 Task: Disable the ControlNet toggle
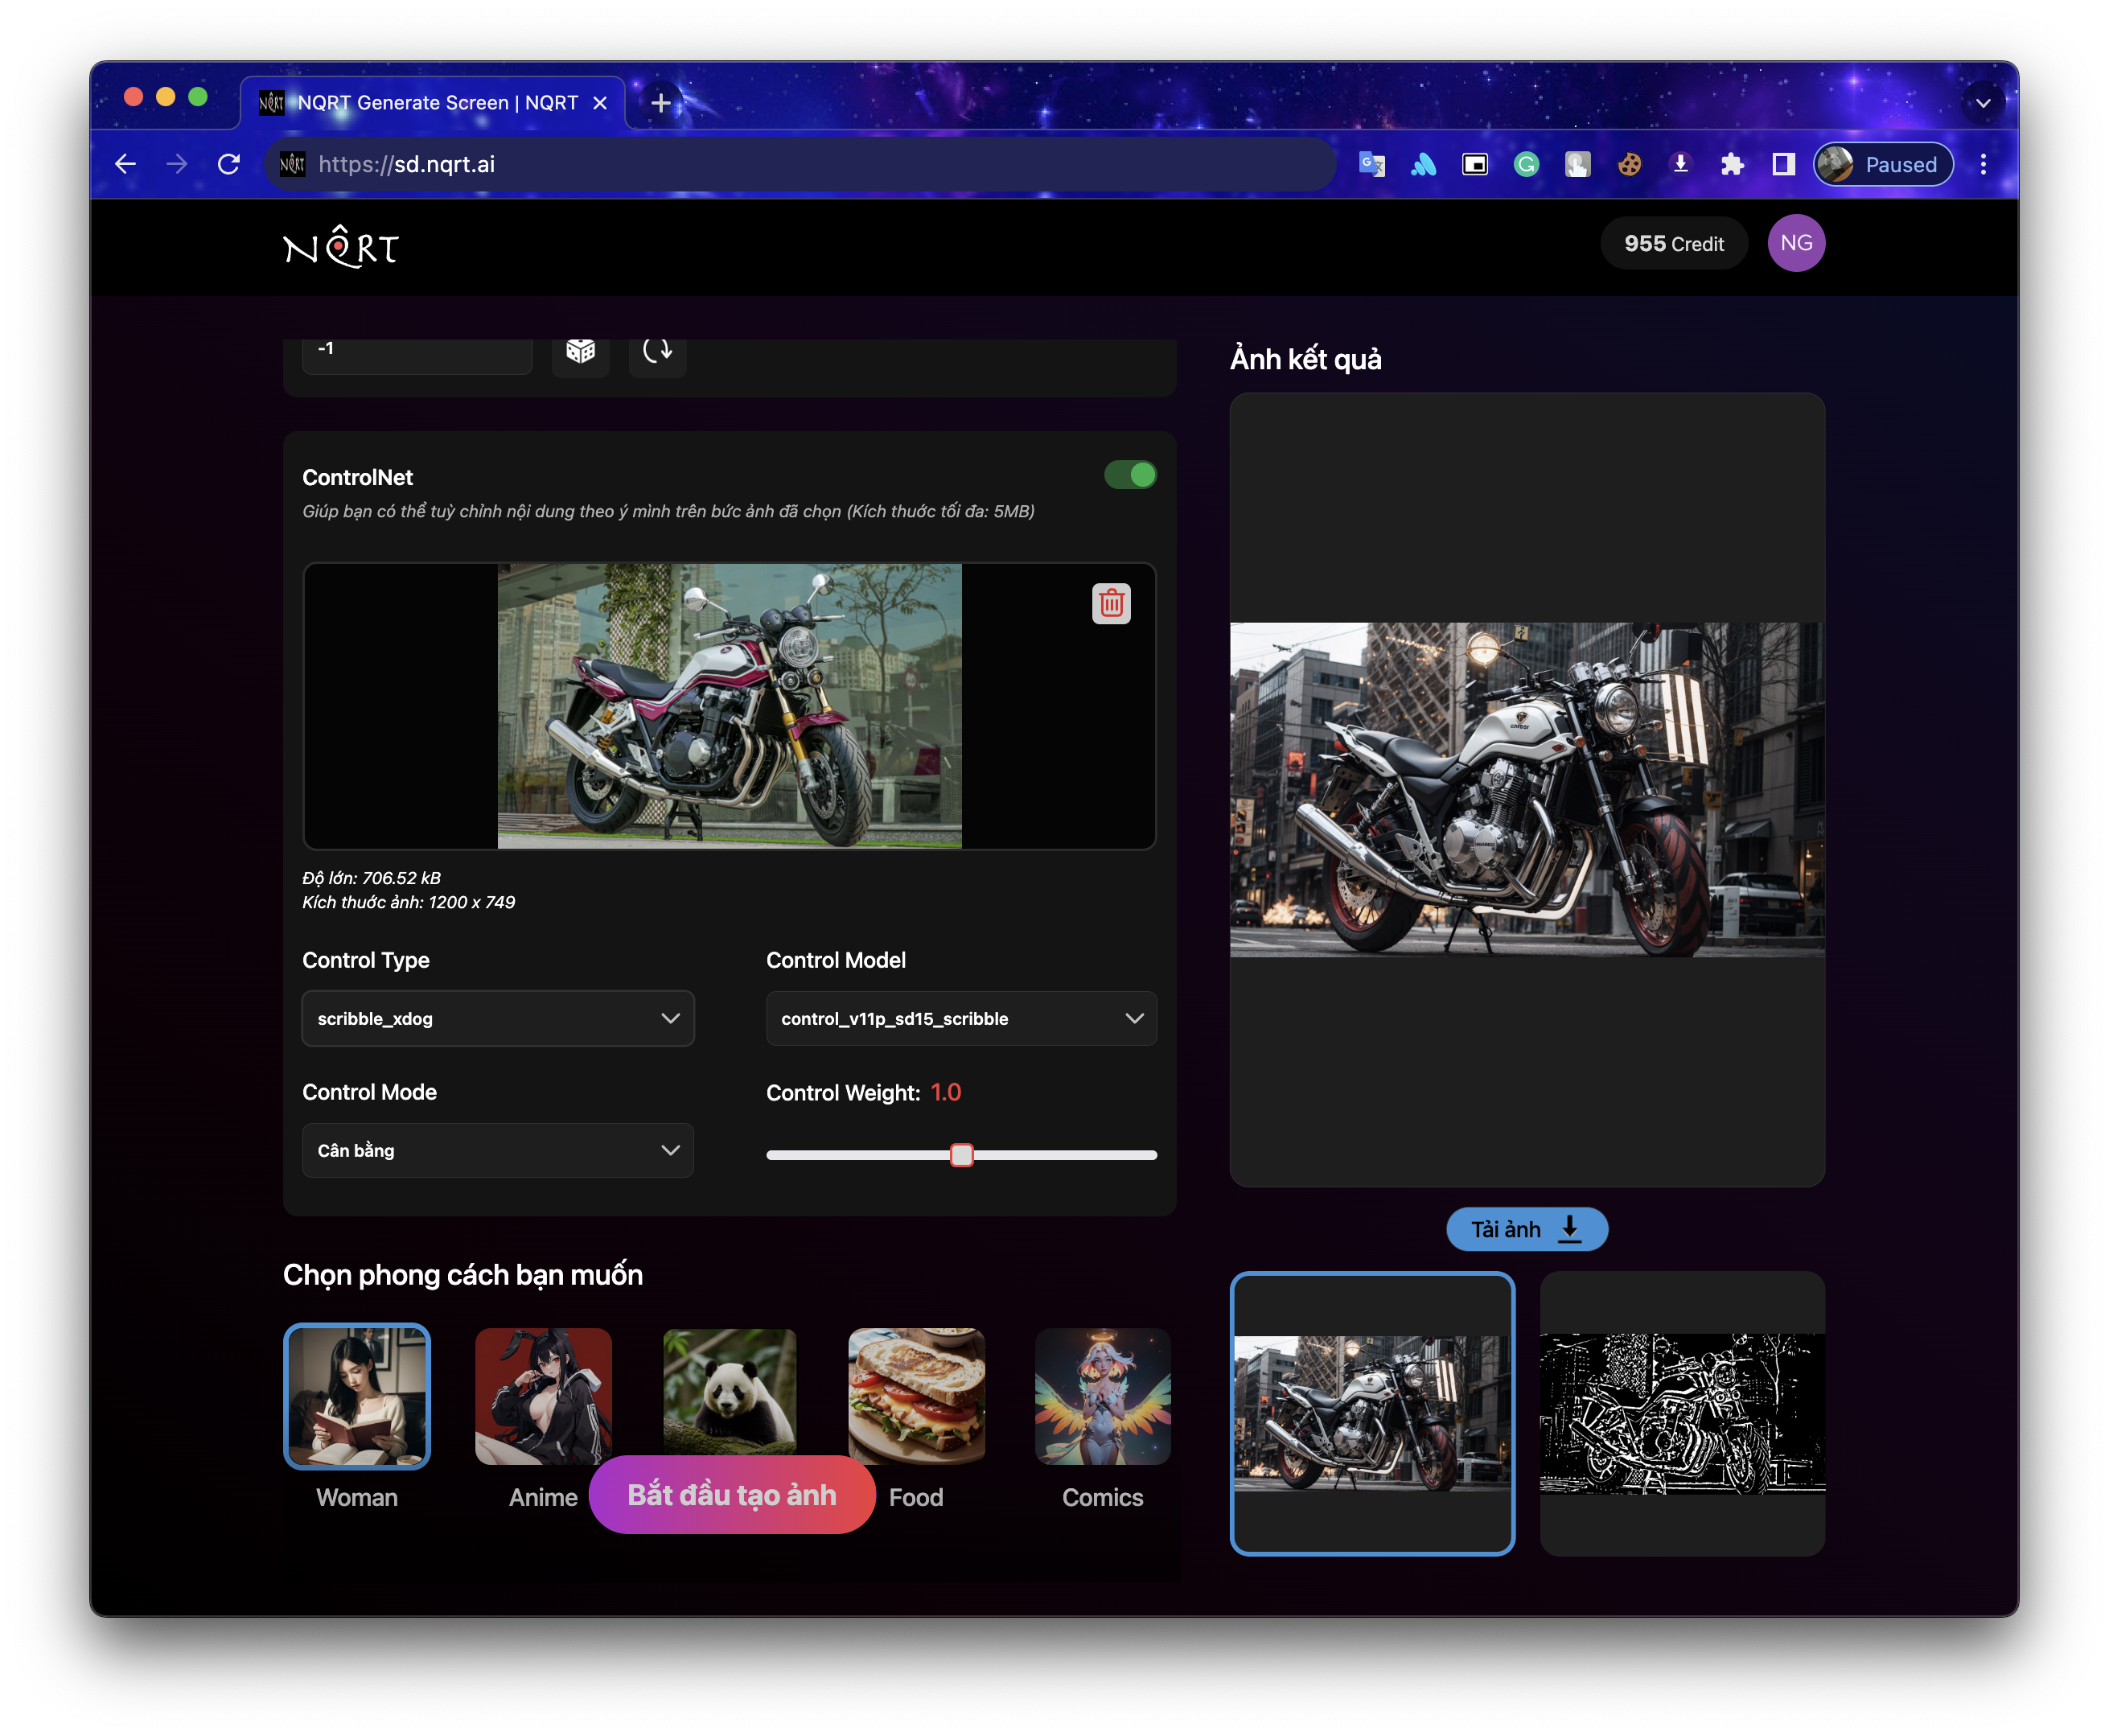(1130, 475)
